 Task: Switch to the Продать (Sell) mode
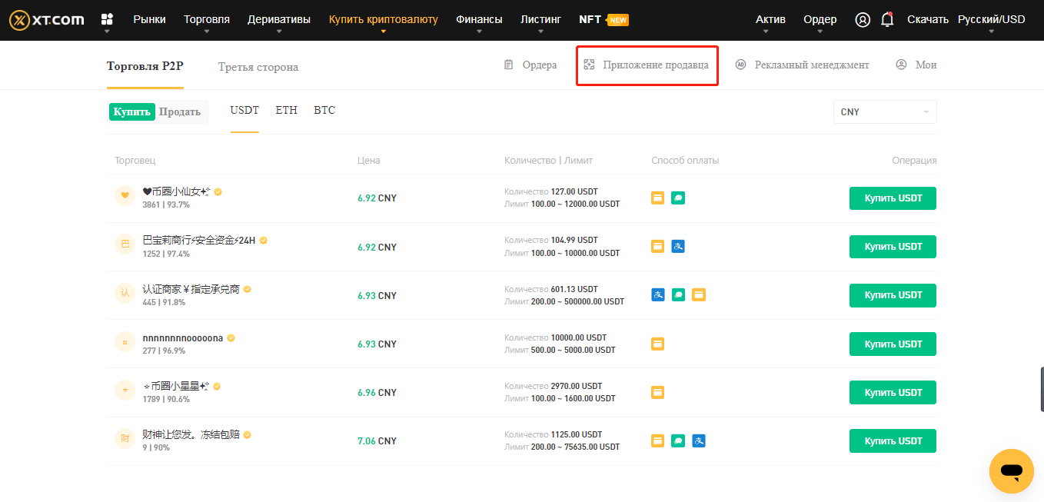(180, 111)
